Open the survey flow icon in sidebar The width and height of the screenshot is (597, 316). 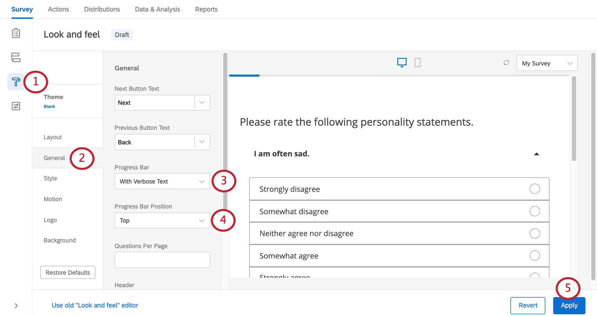[16, 57]
